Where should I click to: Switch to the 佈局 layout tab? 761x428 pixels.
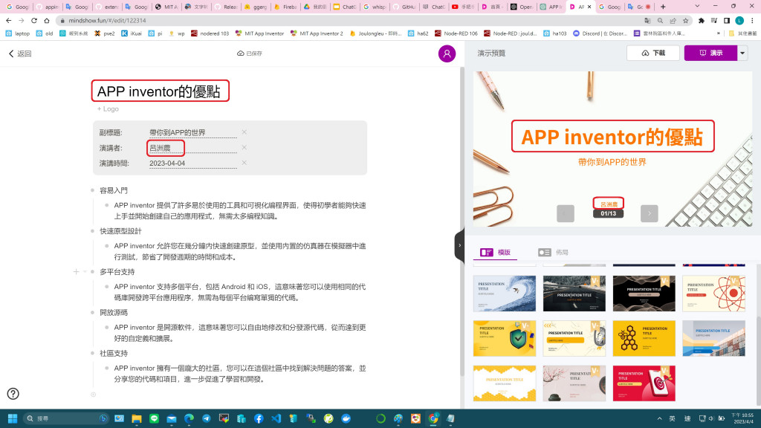click(x=553, y=253)
